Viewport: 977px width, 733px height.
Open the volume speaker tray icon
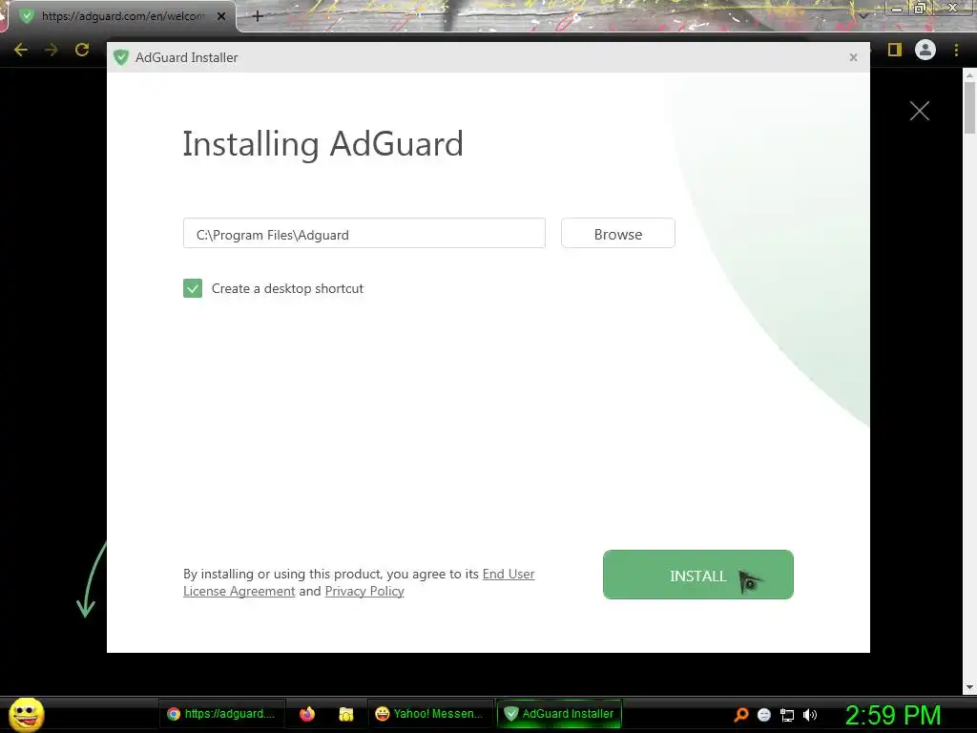810,715
